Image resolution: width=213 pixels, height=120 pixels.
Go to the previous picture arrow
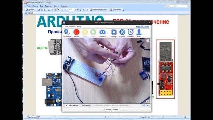pos(106,117)
